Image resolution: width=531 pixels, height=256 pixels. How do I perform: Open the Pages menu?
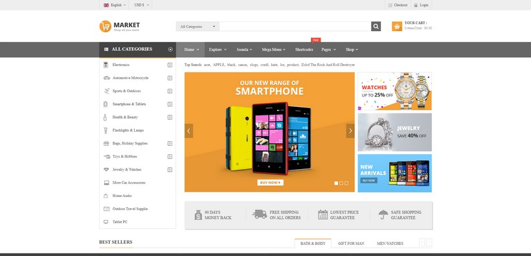328,49
